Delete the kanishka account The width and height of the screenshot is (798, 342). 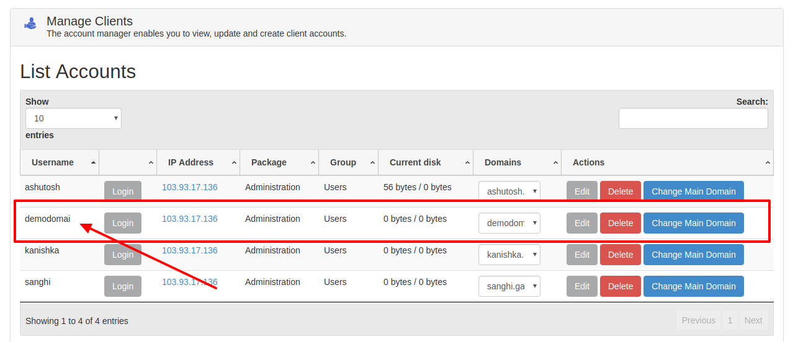click(621, 255)
